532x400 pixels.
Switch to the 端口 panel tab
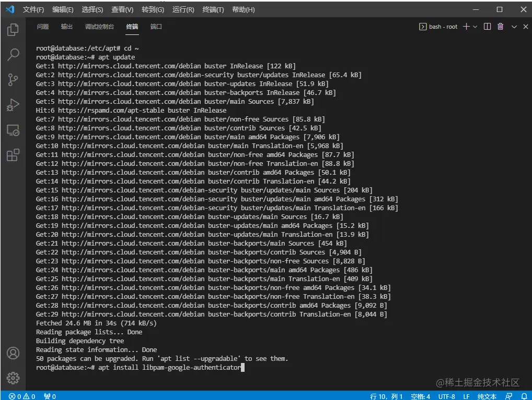pyautogui.click(x=156, y=27)
